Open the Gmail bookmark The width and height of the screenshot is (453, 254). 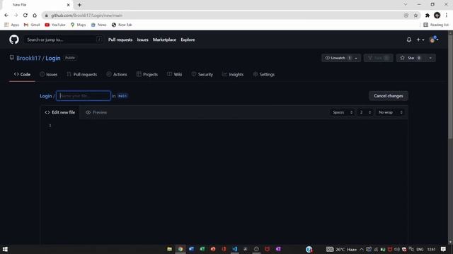[32, 25]
